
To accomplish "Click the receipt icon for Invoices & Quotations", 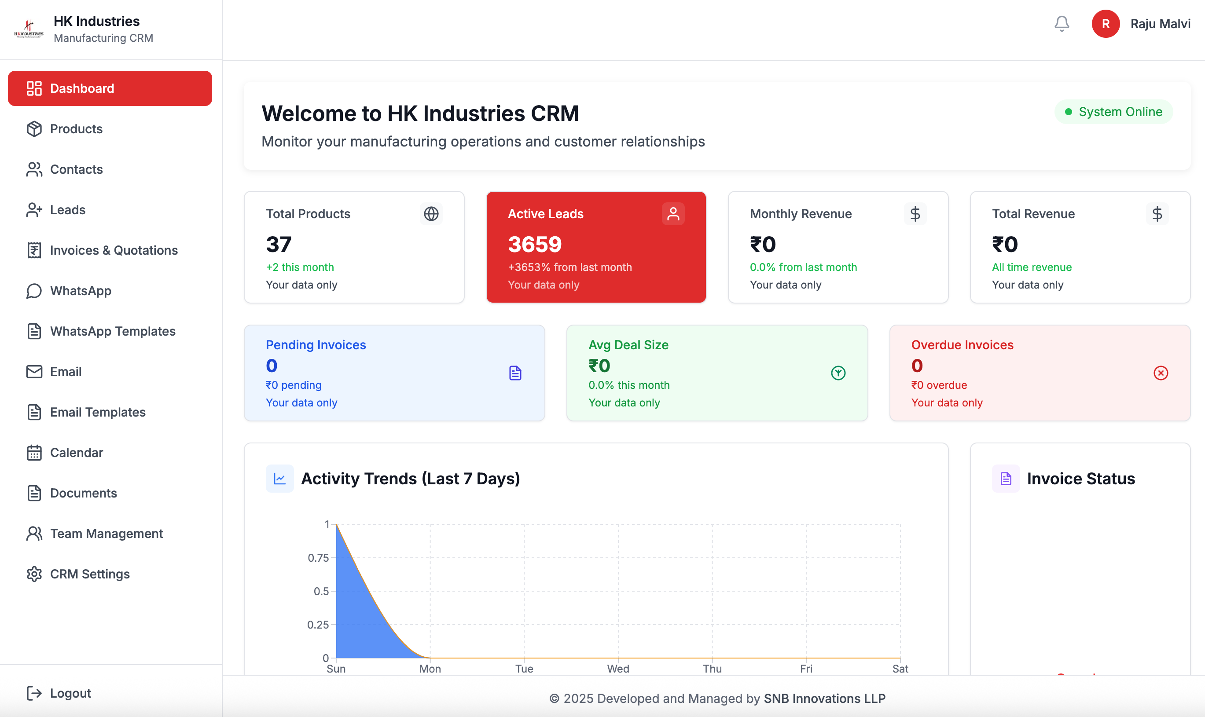I will [34, 250].
